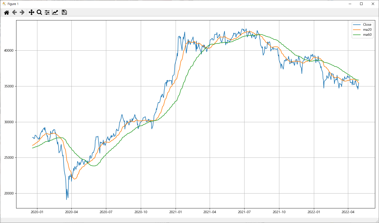This screenshot has width=379, height=223.
Task: Activate the Zoom to rectangle tool
Action: pos(39,12)
